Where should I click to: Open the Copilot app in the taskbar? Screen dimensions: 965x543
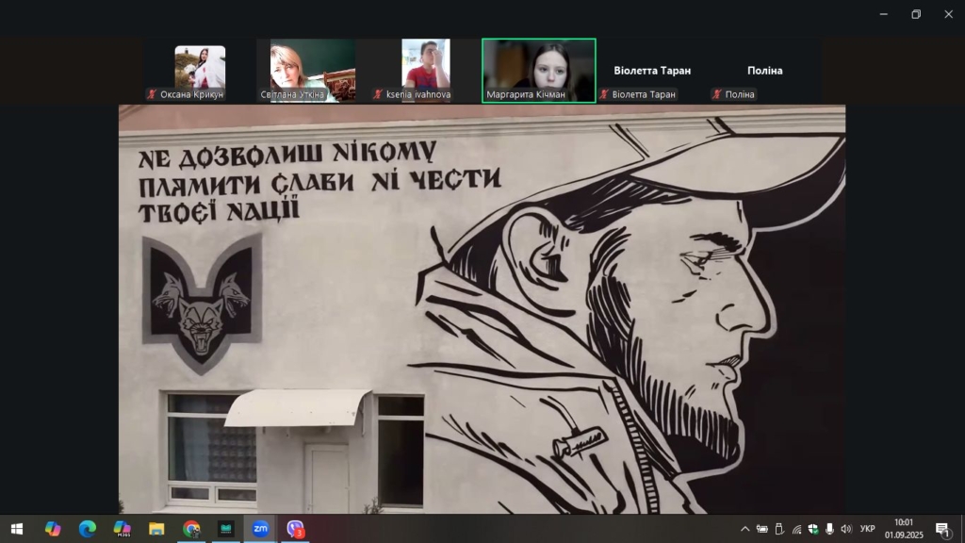(53, 529)
